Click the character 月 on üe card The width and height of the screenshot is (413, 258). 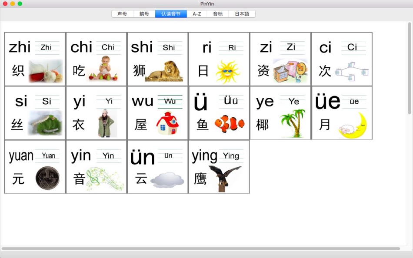pos(324,124)
